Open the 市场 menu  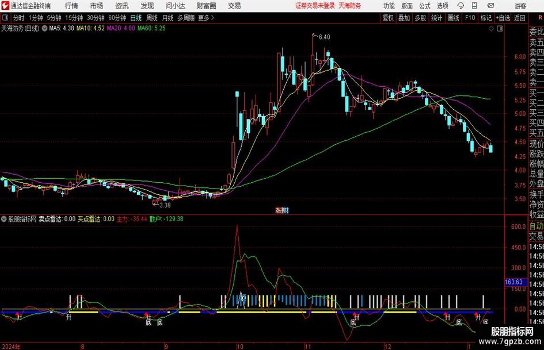[x=97, y=6]
